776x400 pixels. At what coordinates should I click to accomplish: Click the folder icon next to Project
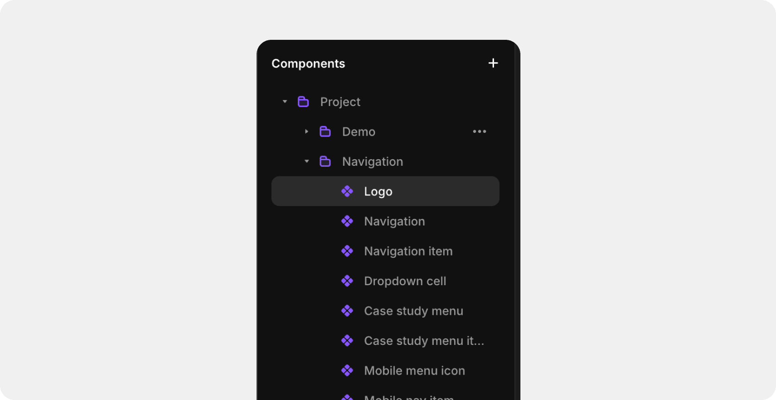point(303,101)
